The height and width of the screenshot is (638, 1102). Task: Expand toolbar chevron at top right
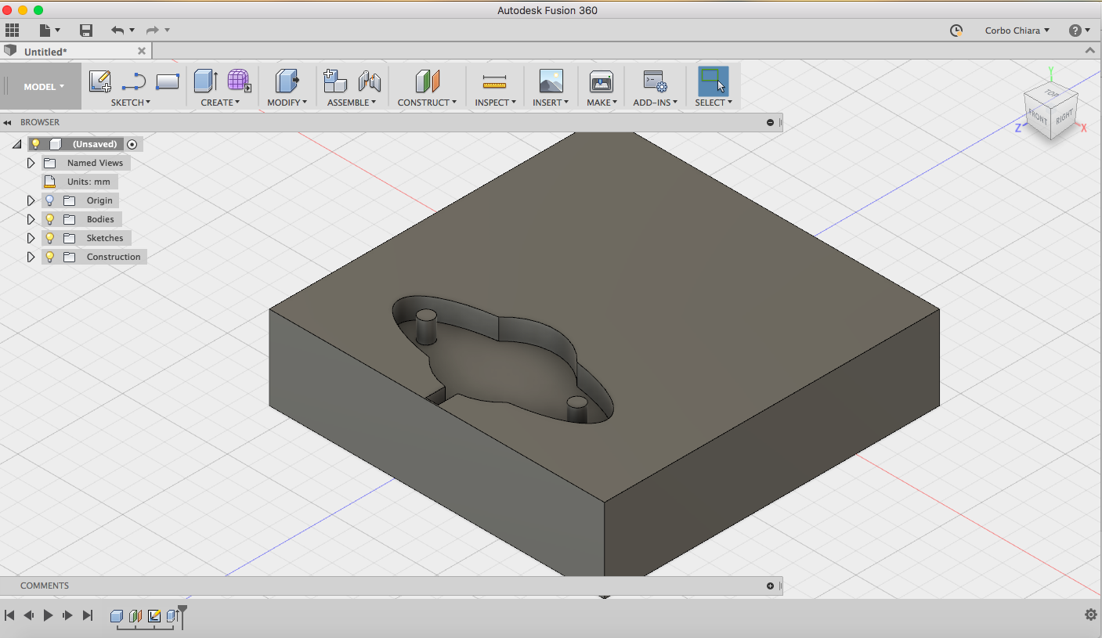point(1089,50)
